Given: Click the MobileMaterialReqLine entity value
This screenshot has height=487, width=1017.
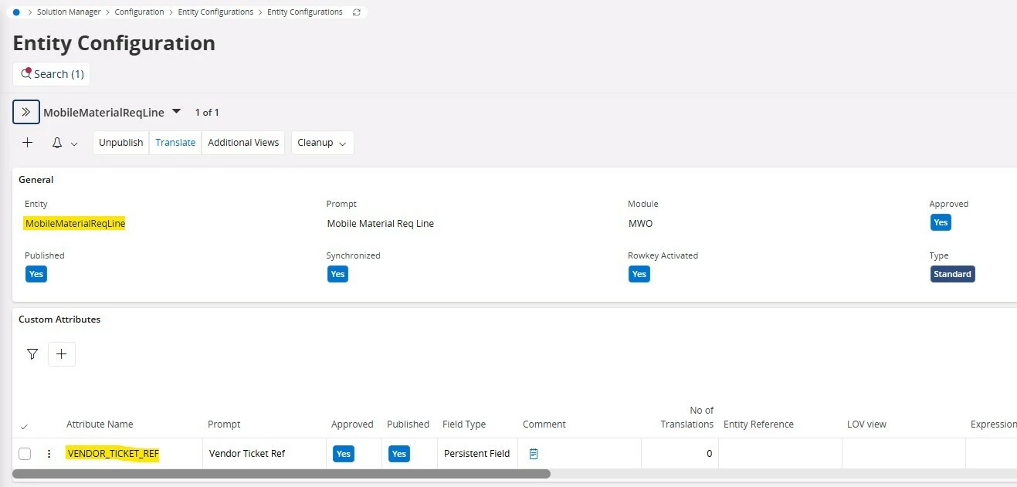Looking at the screenshot, I should click(x=75, y=224).
